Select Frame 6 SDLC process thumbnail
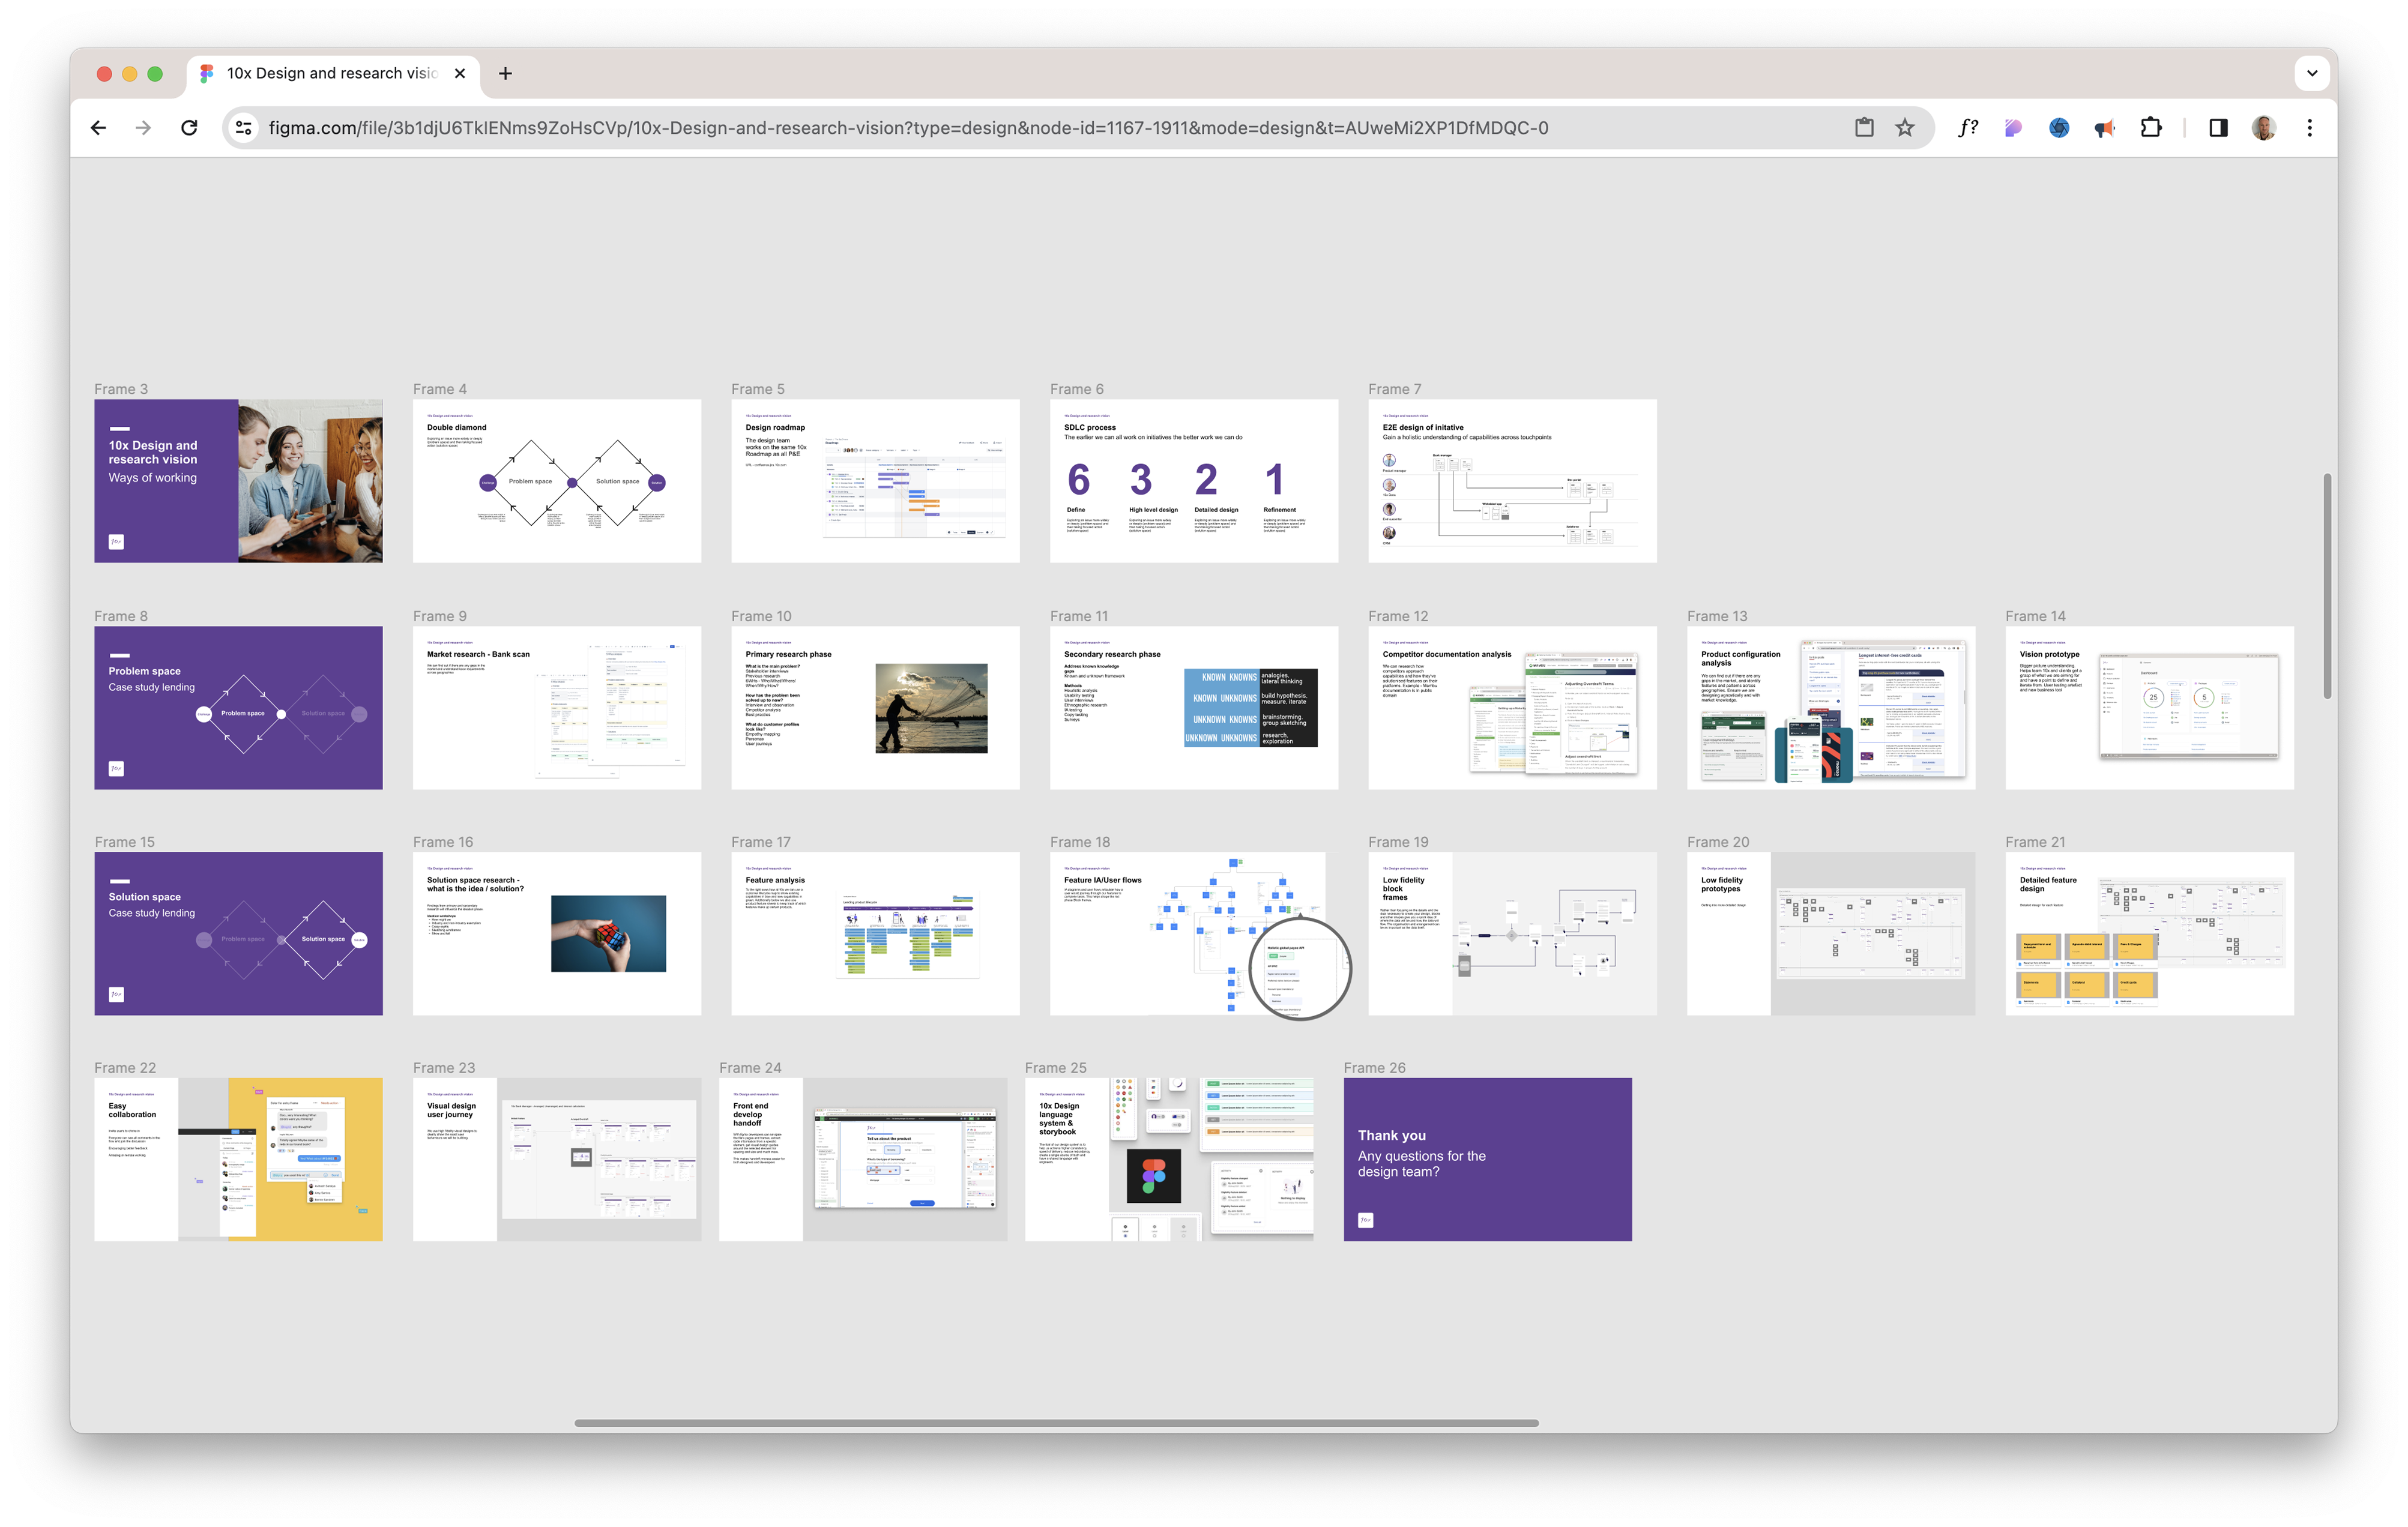The height and width of the screenshot is (1527, 2408). [x=1193, y=481]
